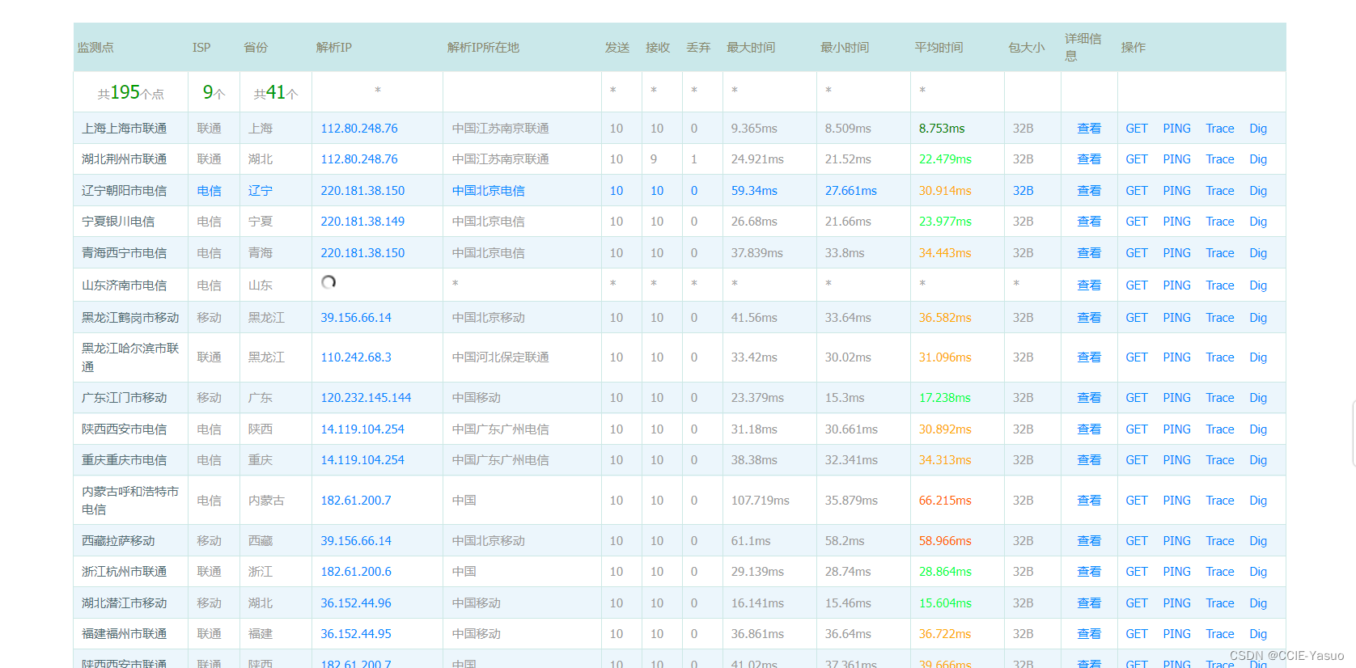Run Dig for 青海西宁市电信 row
Viewport: 1356px width, 668px height.
1258,253
